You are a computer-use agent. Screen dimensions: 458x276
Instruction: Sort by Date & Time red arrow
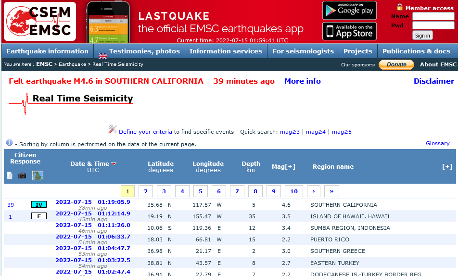click(114, 164)
